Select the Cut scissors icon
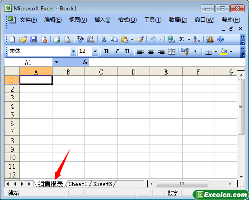Image resolution: width=249 pixels, height=200 pixels. 103,39
